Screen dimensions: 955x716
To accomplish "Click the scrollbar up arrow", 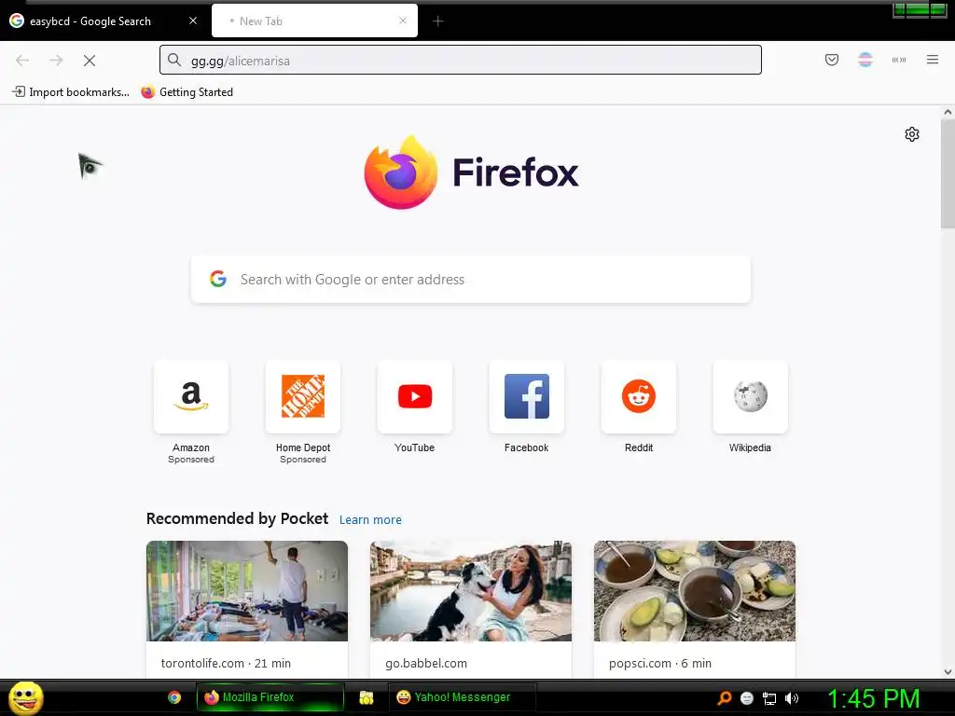I will (948, 112).
